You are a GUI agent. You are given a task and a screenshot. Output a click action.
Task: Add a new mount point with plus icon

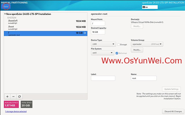[7, 97]
